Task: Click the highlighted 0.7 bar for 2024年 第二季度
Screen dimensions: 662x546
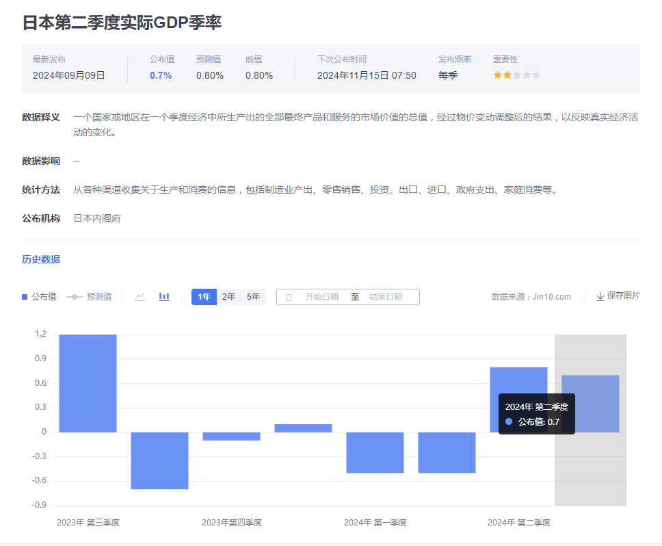Action: pyautogui.click(x=590, y=404)
